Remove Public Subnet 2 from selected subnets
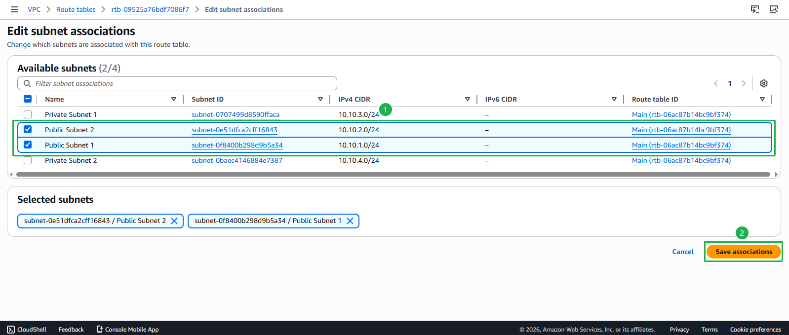The width and height of the screenshot is (789, 335). coord(174,221)
